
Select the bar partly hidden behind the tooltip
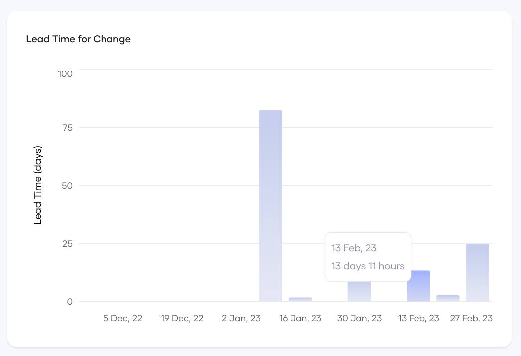pos(359,291)
